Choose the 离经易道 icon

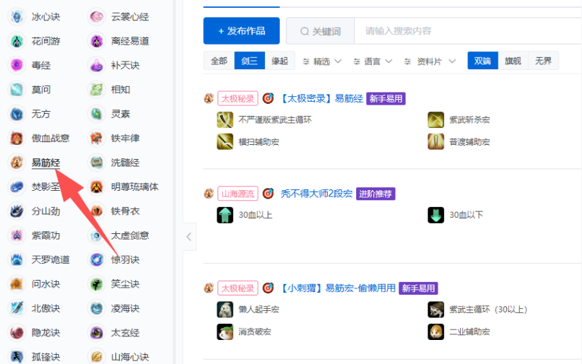point(96,41)
